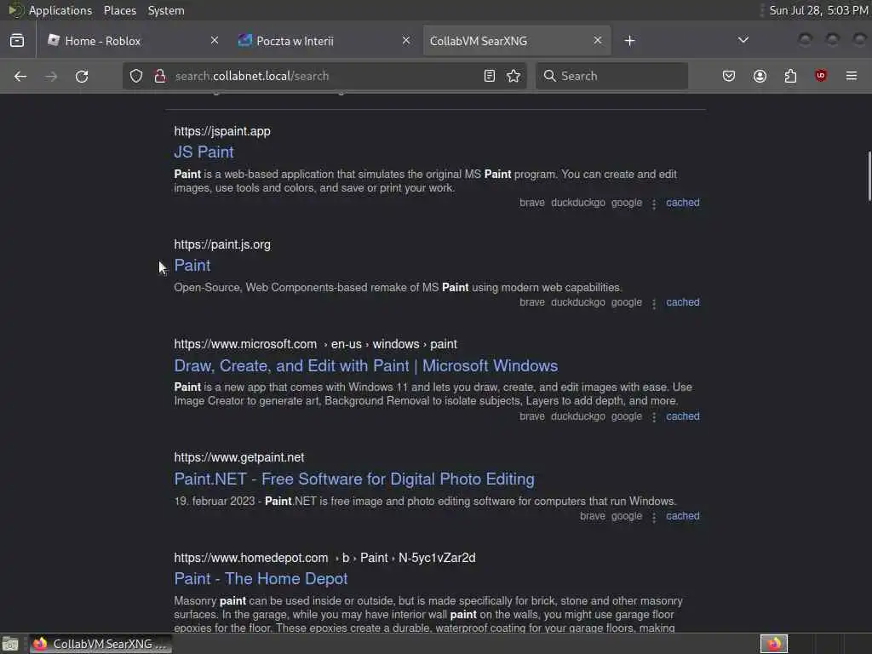The width and height of the screenshot is (872, 654).
Task: Close the Home - Roblox tab
Action: pyautogui.click(x=215, y=41)
